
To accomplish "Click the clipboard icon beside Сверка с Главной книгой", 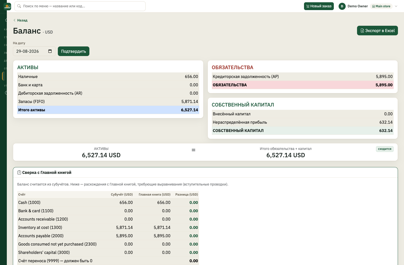I will click(x=19, y=172).
